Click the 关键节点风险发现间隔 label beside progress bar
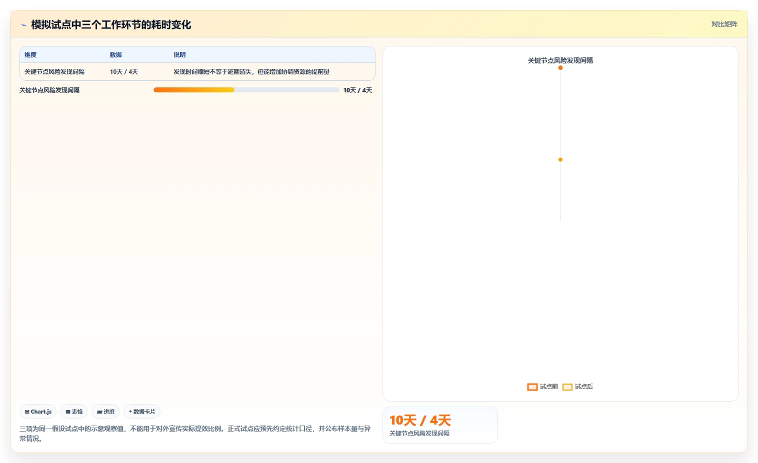The height and width of the screenshot is (463, 758). [49, 90]
